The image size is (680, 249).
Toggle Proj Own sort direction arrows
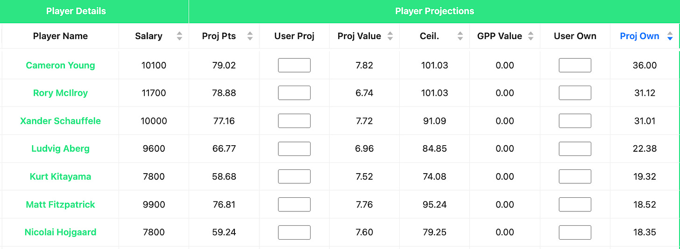pos(670,36)
